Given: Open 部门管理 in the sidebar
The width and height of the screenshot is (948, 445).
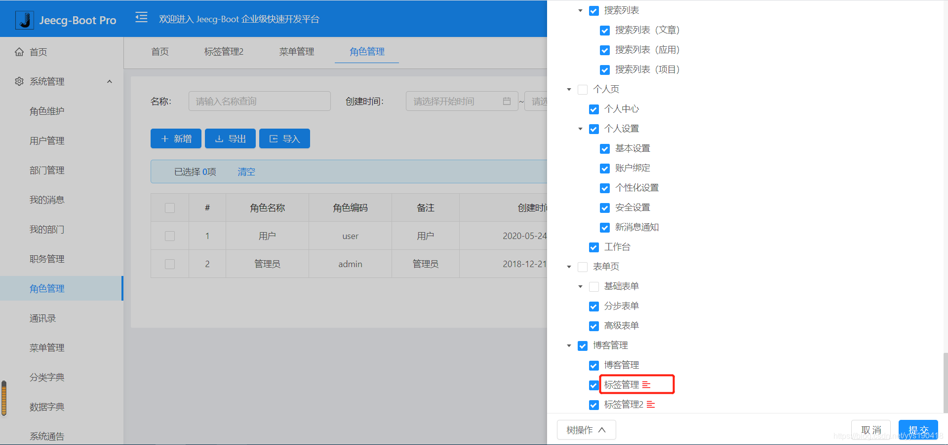Looking at the screenshot, I should 47,170.
